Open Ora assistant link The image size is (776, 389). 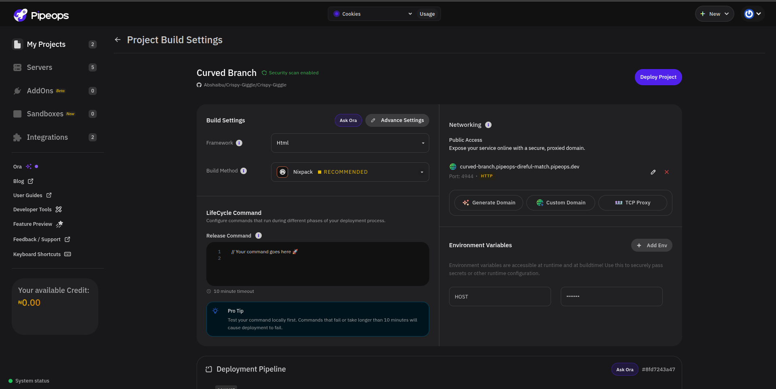25,166
